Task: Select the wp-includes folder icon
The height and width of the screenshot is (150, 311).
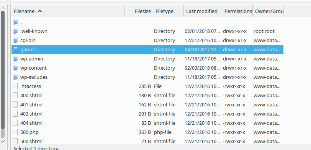Action: [15, 77]
